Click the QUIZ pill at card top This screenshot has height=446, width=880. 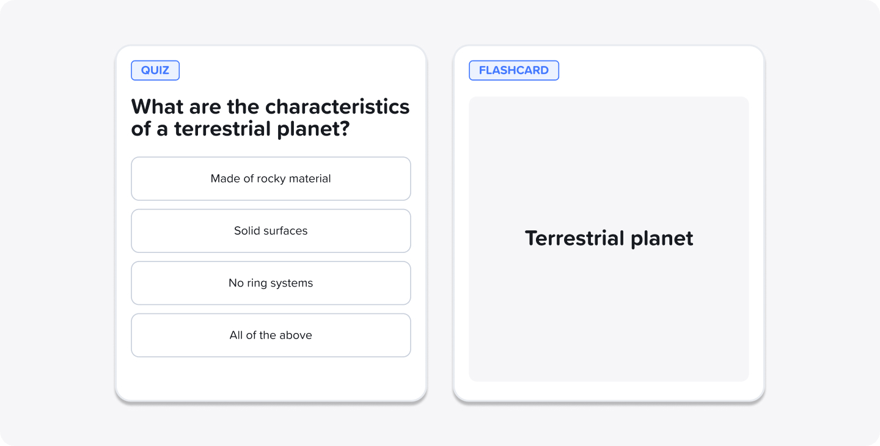[x=155, y=70]
